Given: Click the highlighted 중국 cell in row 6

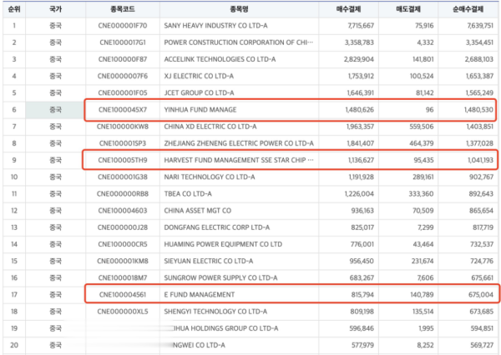Looking at the screenshot, I should [55, 110].
